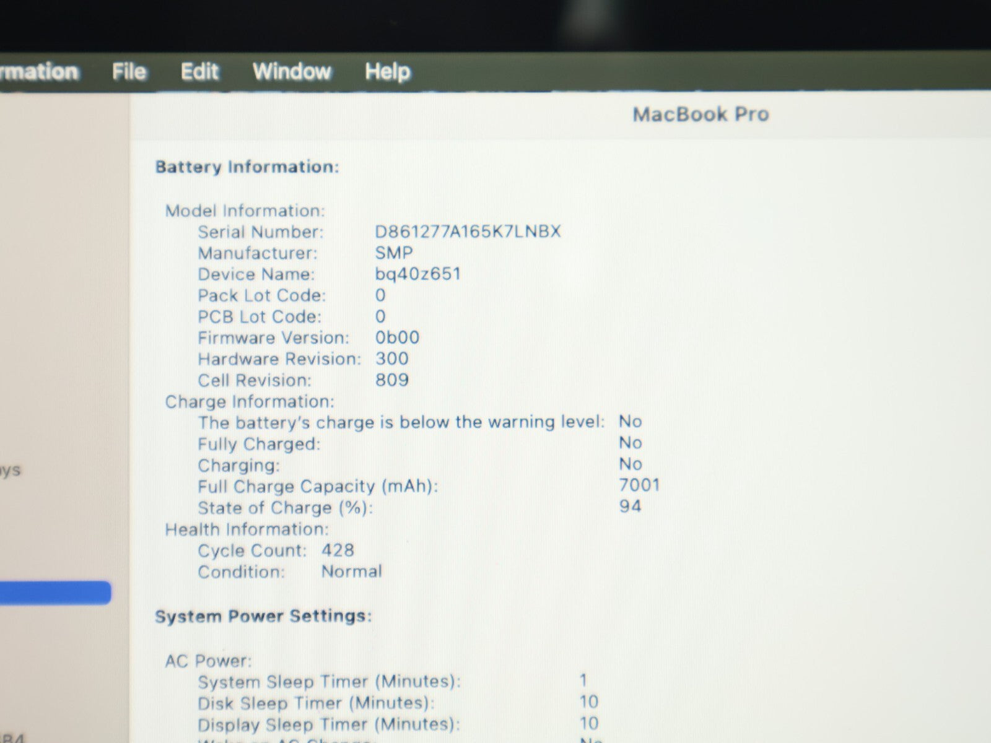Open the Help menu
The image size is (991, 743).
click(388, 72)
